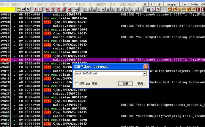
Task: Click the Trace Into toolbar icon
Action: (59, 9)
